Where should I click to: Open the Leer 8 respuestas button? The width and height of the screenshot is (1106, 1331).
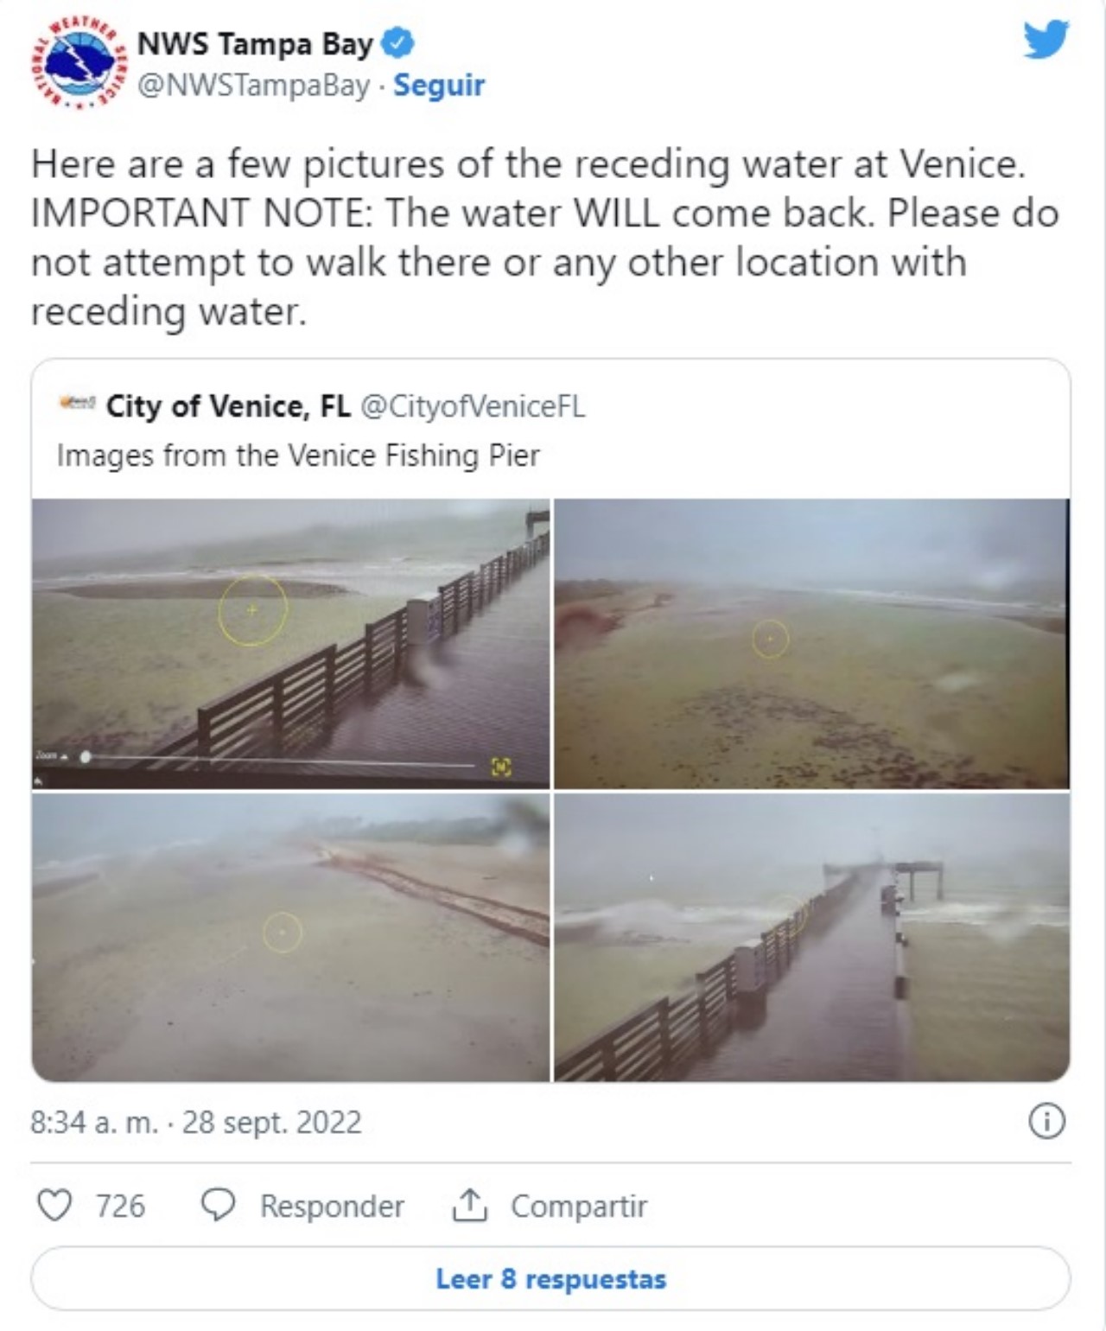click(x=550, y=1278)
